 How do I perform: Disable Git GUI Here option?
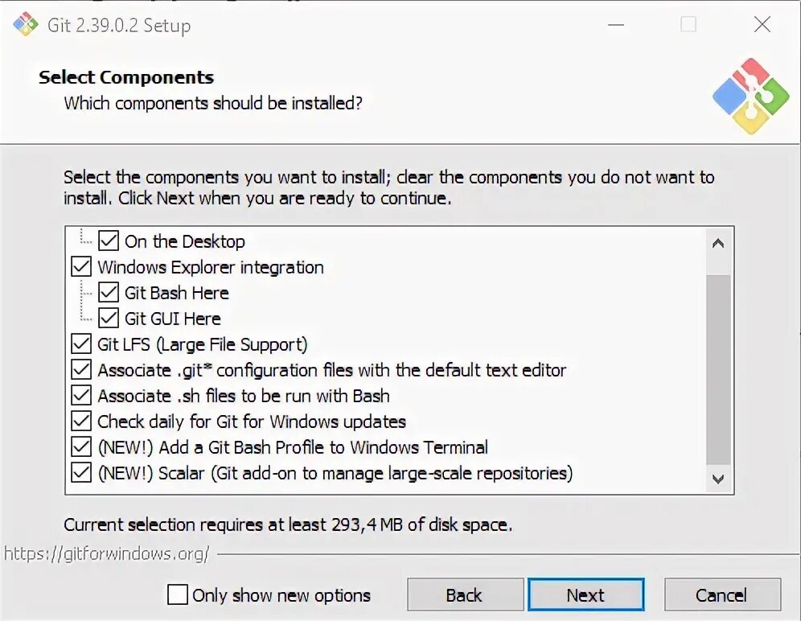109,318
